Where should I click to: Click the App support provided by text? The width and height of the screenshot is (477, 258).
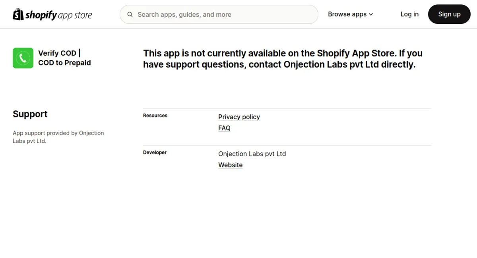pos(58,137)
